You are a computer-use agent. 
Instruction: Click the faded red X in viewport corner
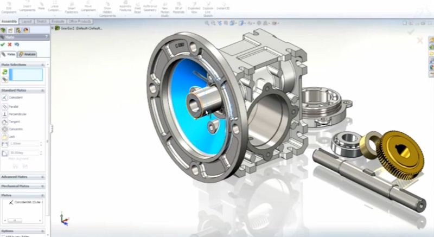pos(420,41)
